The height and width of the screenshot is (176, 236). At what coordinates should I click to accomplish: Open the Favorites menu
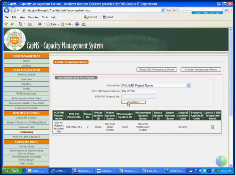point(33,17)
